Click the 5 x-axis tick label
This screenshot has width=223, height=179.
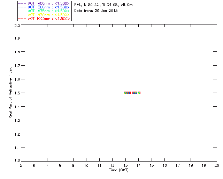pos(21,165)
